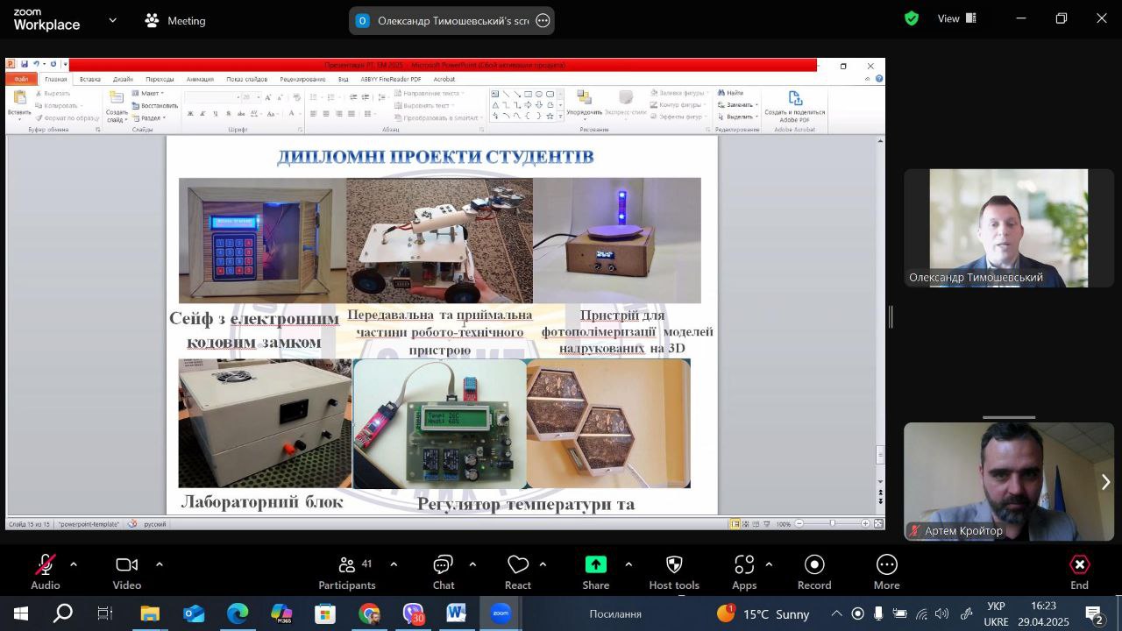Open the Participants list
Viewport: 1122px width, 631px height.
pyautogui.click(x=347, y=565)
